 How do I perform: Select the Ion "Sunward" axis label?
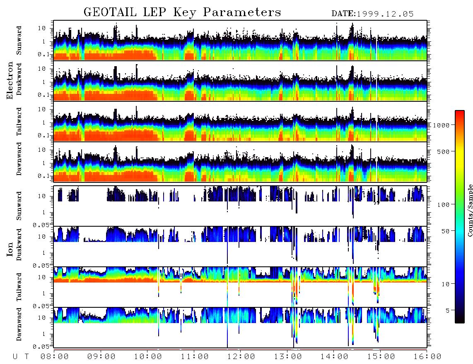tap(19, 206)
